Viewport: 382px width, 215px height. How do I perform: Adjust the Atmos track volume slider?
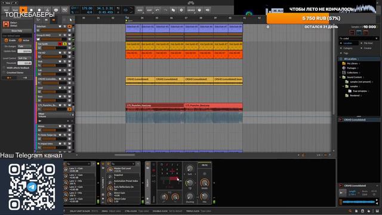point(54,130)
